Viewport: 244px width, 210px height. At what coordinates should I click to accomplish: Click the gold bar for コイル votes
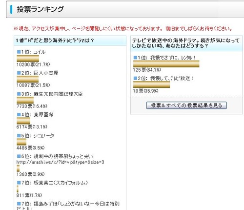28,59
